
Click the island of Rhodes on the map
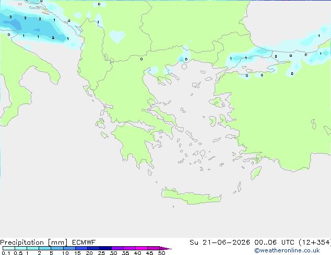[x=256, y=173]
